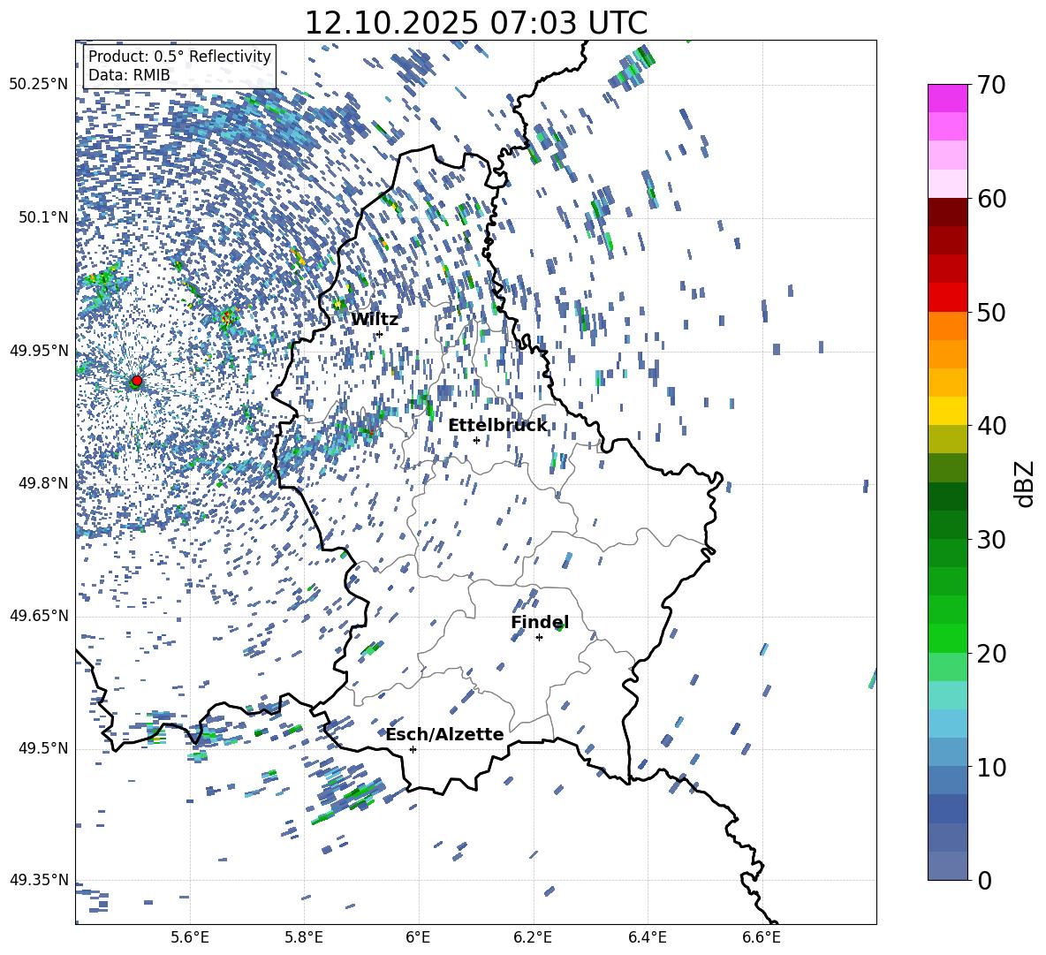Click the Esch/Alzette city label
The image size is (1046, 955).
(445, 734)
